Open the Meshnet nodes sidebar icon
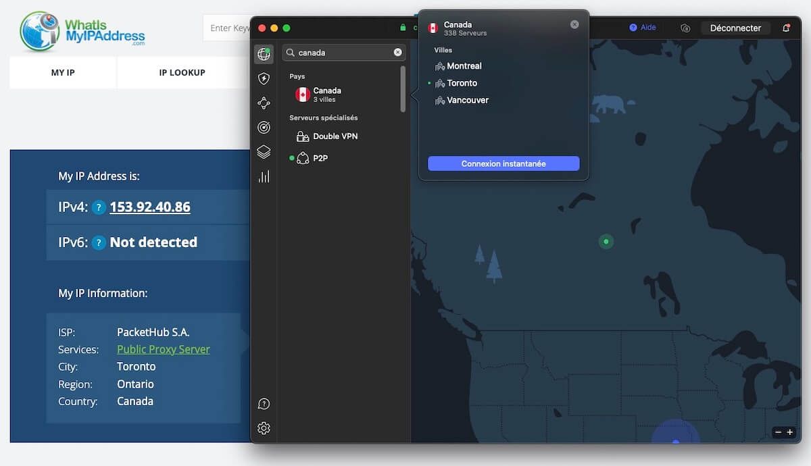 (x=264, y=103)
